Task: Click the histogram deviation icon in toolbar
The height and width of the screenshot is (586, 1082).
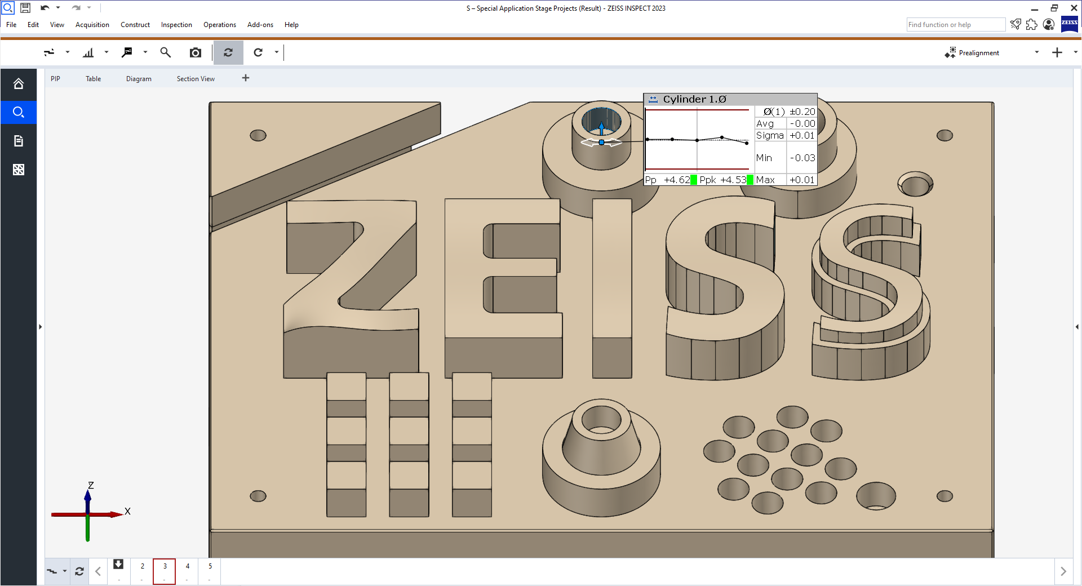Action: coord(88,52)
